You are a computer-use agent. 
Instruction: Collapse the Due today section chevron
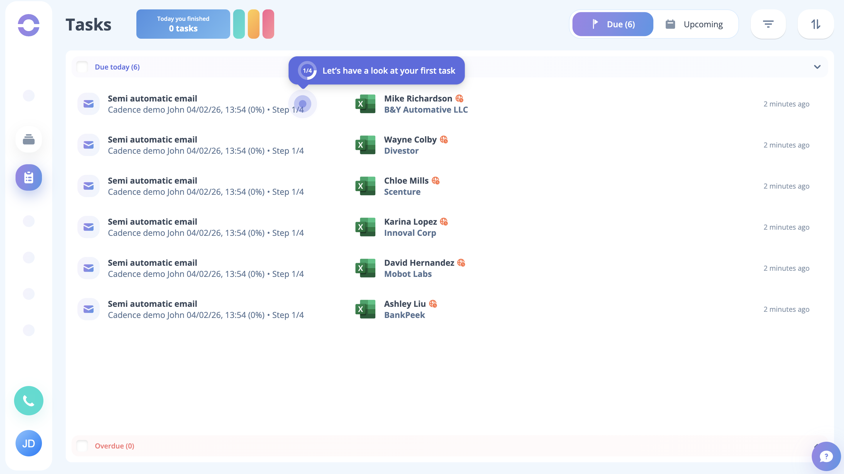point(817,67)
